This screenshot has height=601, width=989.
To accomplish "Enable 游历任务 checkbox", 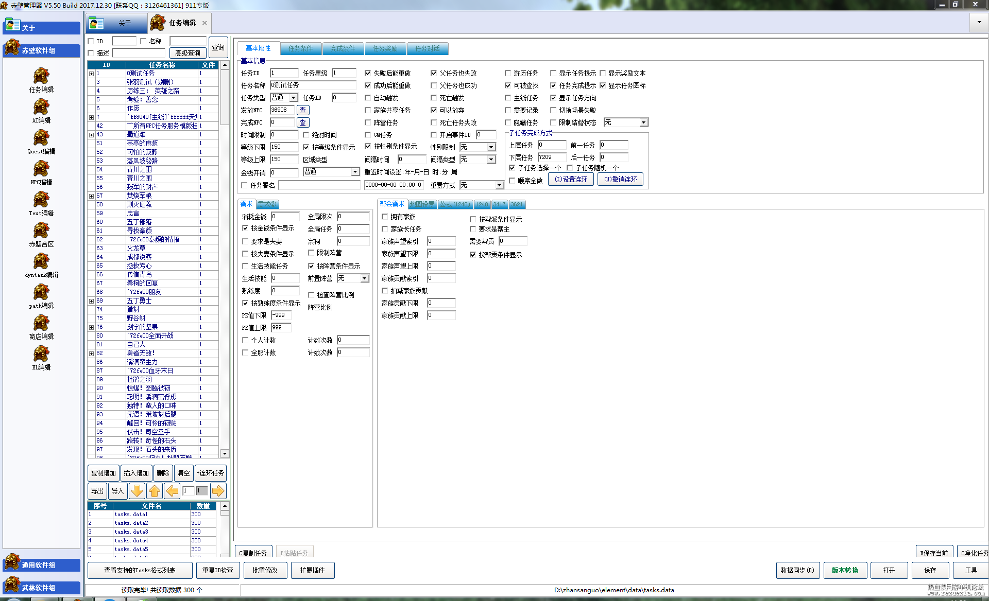I will [508, 73].
